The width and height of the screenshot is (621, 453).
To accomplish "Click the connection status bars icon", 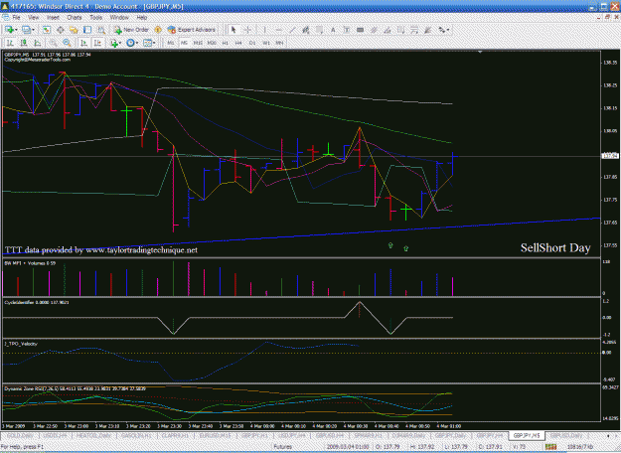I will pyautogui.click(x=550, y=447).
